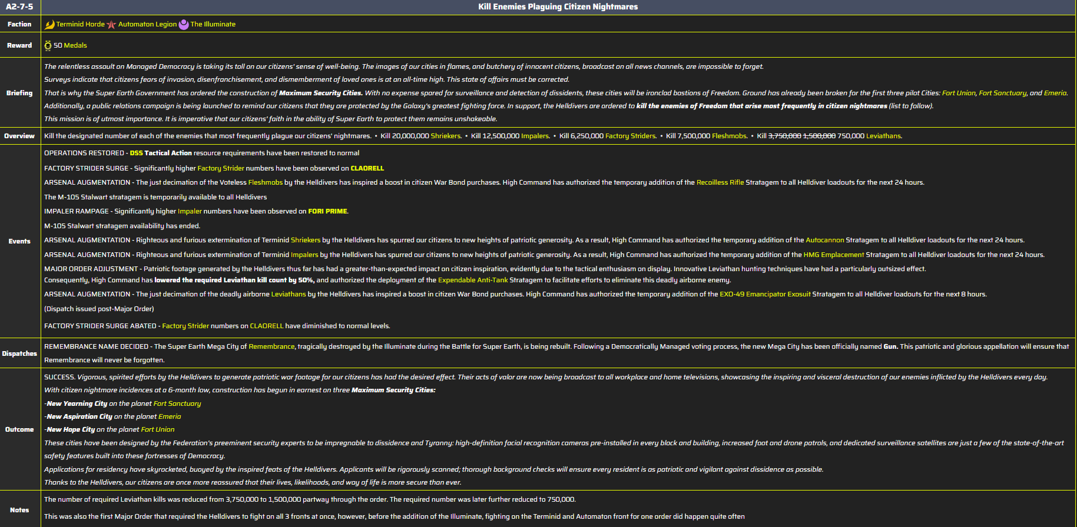Screen dimensions: 1077x527
Task: Click the bold 'New Yearning City' text
Action: (x=77, y=403)
